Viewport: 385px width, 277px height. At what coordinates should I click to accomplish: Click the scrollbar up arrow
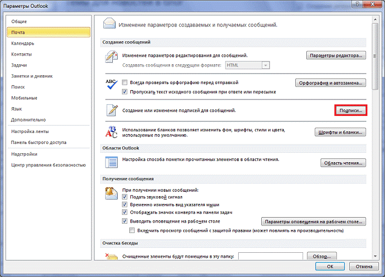click(375, 19)
